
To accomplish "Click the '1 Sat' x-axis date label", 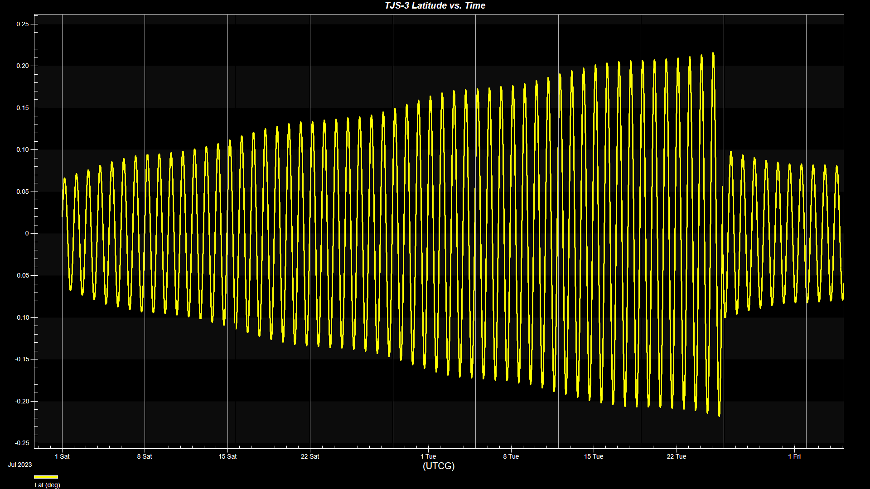I will [x=62, y=456].
